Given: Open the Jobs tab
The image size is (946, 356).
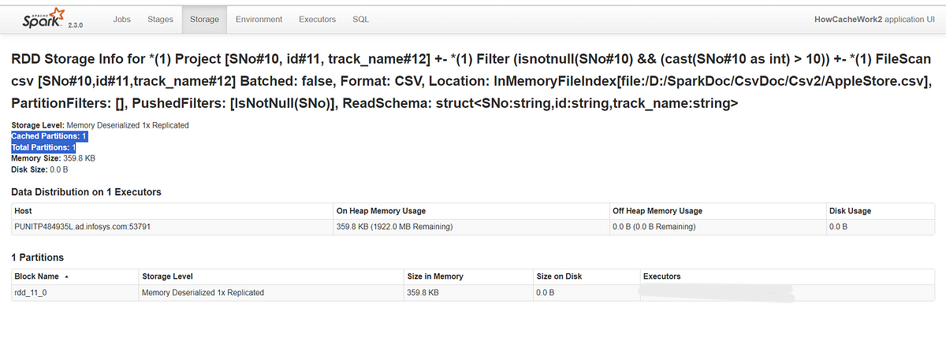Looking at the screenshot, I should [x=121, y=19].
